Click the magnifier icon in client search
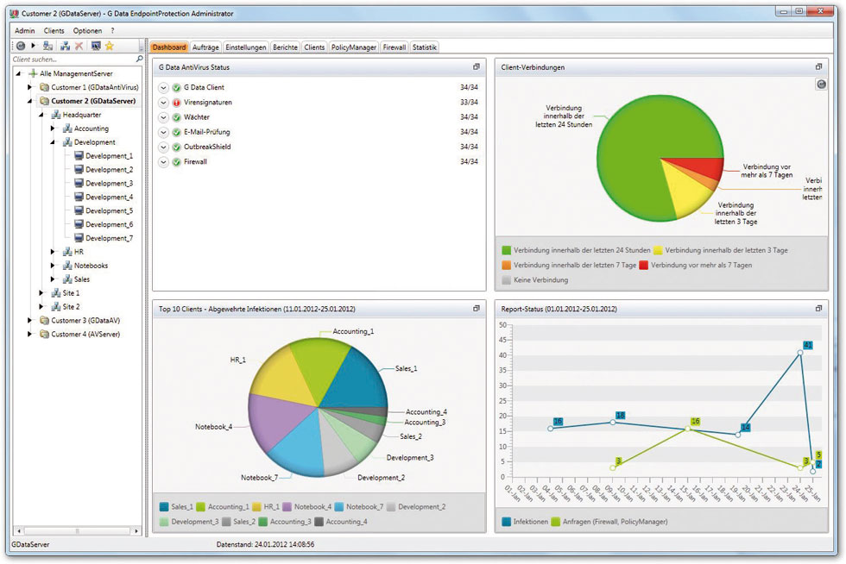 141,58
